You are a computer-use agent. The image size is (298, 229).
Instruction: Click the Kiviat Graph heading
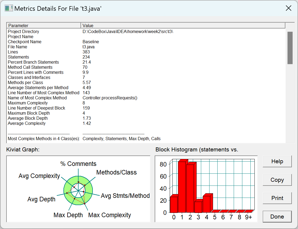pyautogui.click(x=23, y=150)
